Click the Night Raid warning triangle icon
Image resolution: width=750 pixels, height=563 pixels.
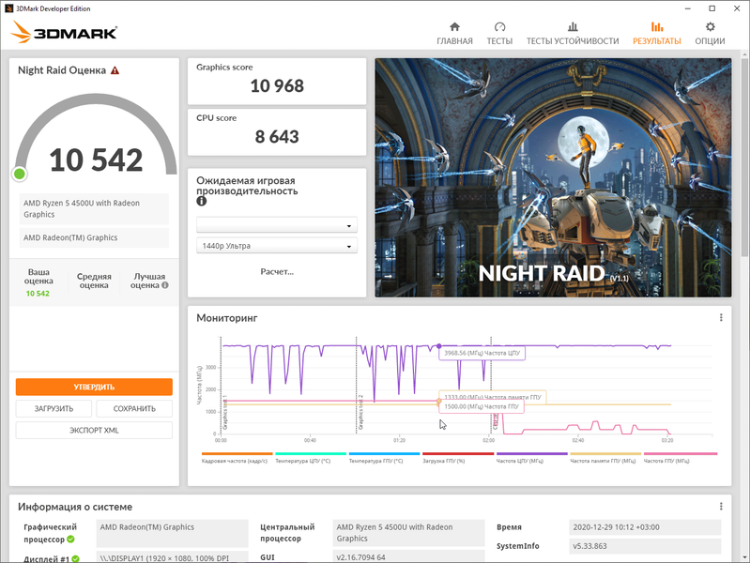point(115,70)
